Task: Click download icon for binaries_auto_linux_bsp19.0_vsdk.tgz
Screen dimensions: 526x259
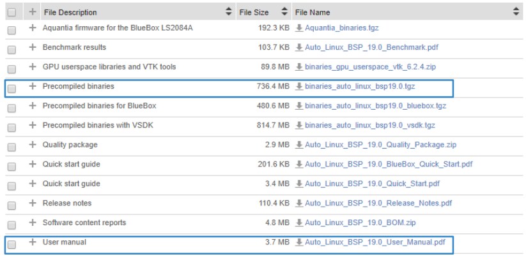Action: 298,125
